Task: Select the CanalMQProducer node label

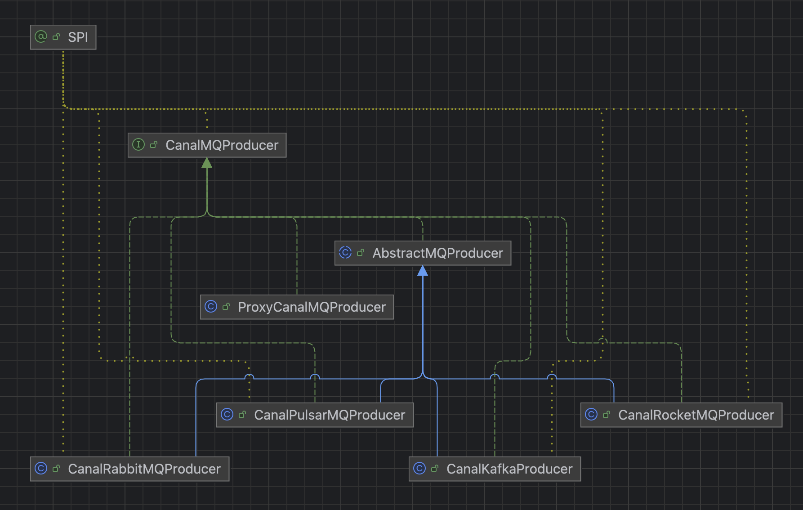Action: point(222,145)
